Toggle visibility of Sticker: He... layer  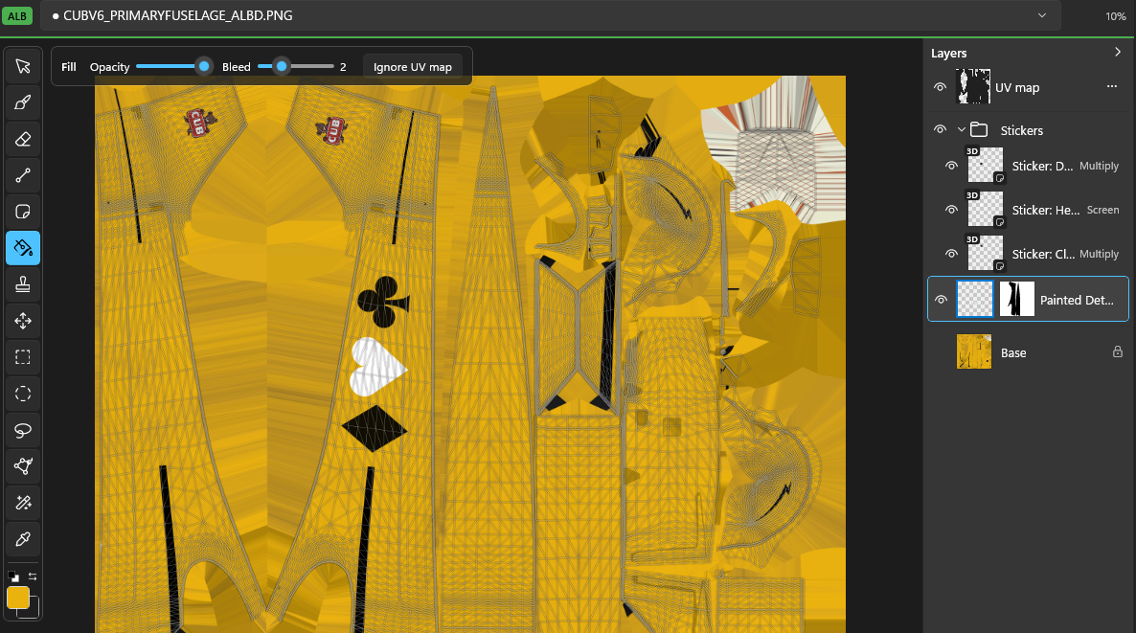tap(951, 210)
